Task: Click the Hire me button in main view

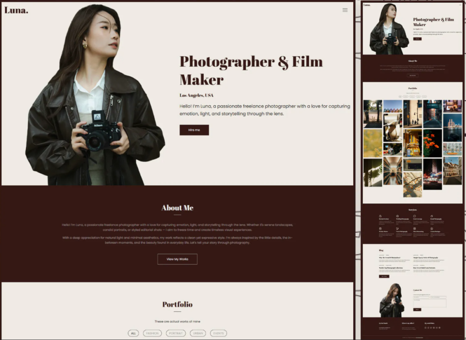Action: (194, 130)
